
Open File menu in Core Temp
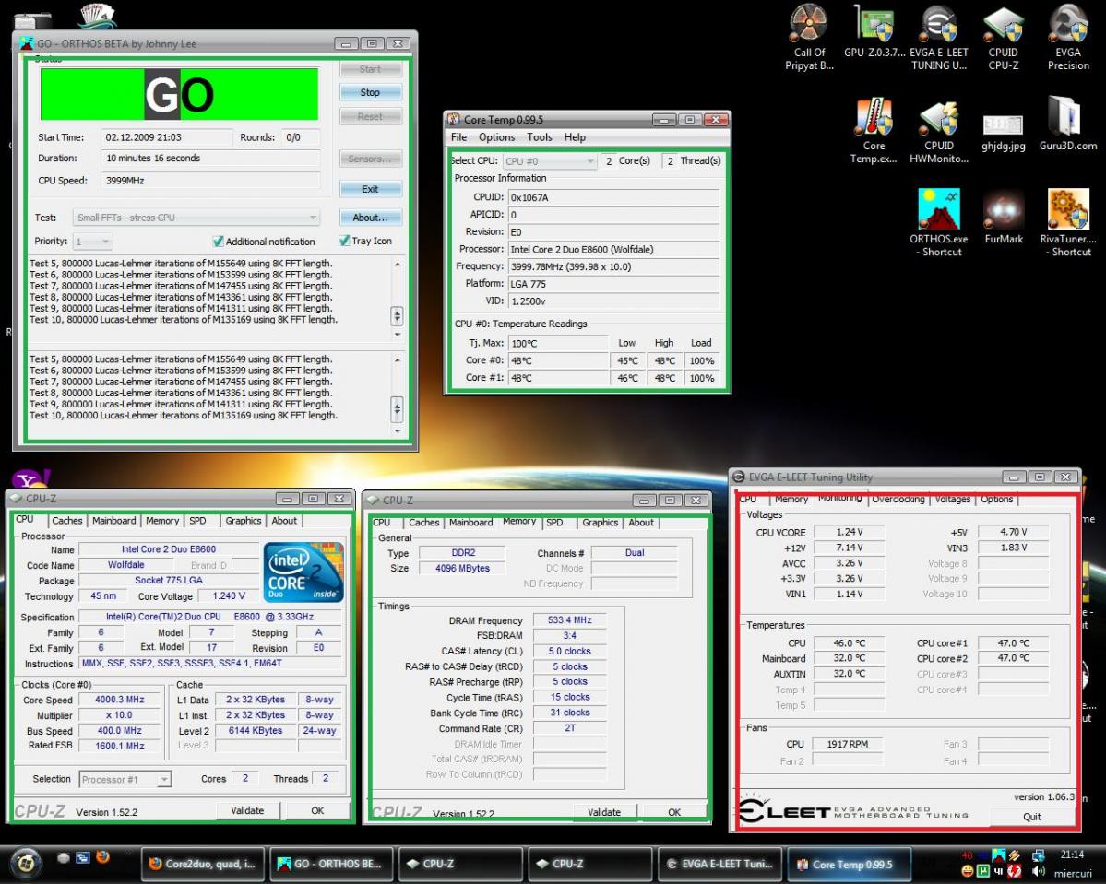pos(458,136)
